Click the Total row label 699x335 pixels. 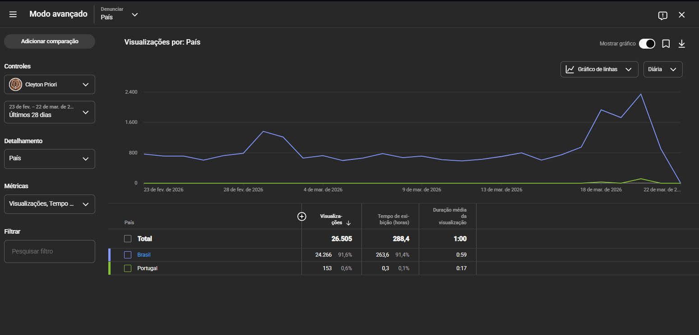[145, 239]
